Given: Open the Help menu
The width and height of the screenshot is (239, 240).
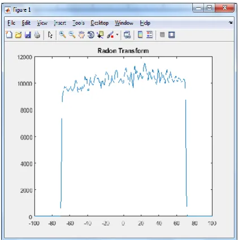Looking at the screenshot, I should click(145, 23).
